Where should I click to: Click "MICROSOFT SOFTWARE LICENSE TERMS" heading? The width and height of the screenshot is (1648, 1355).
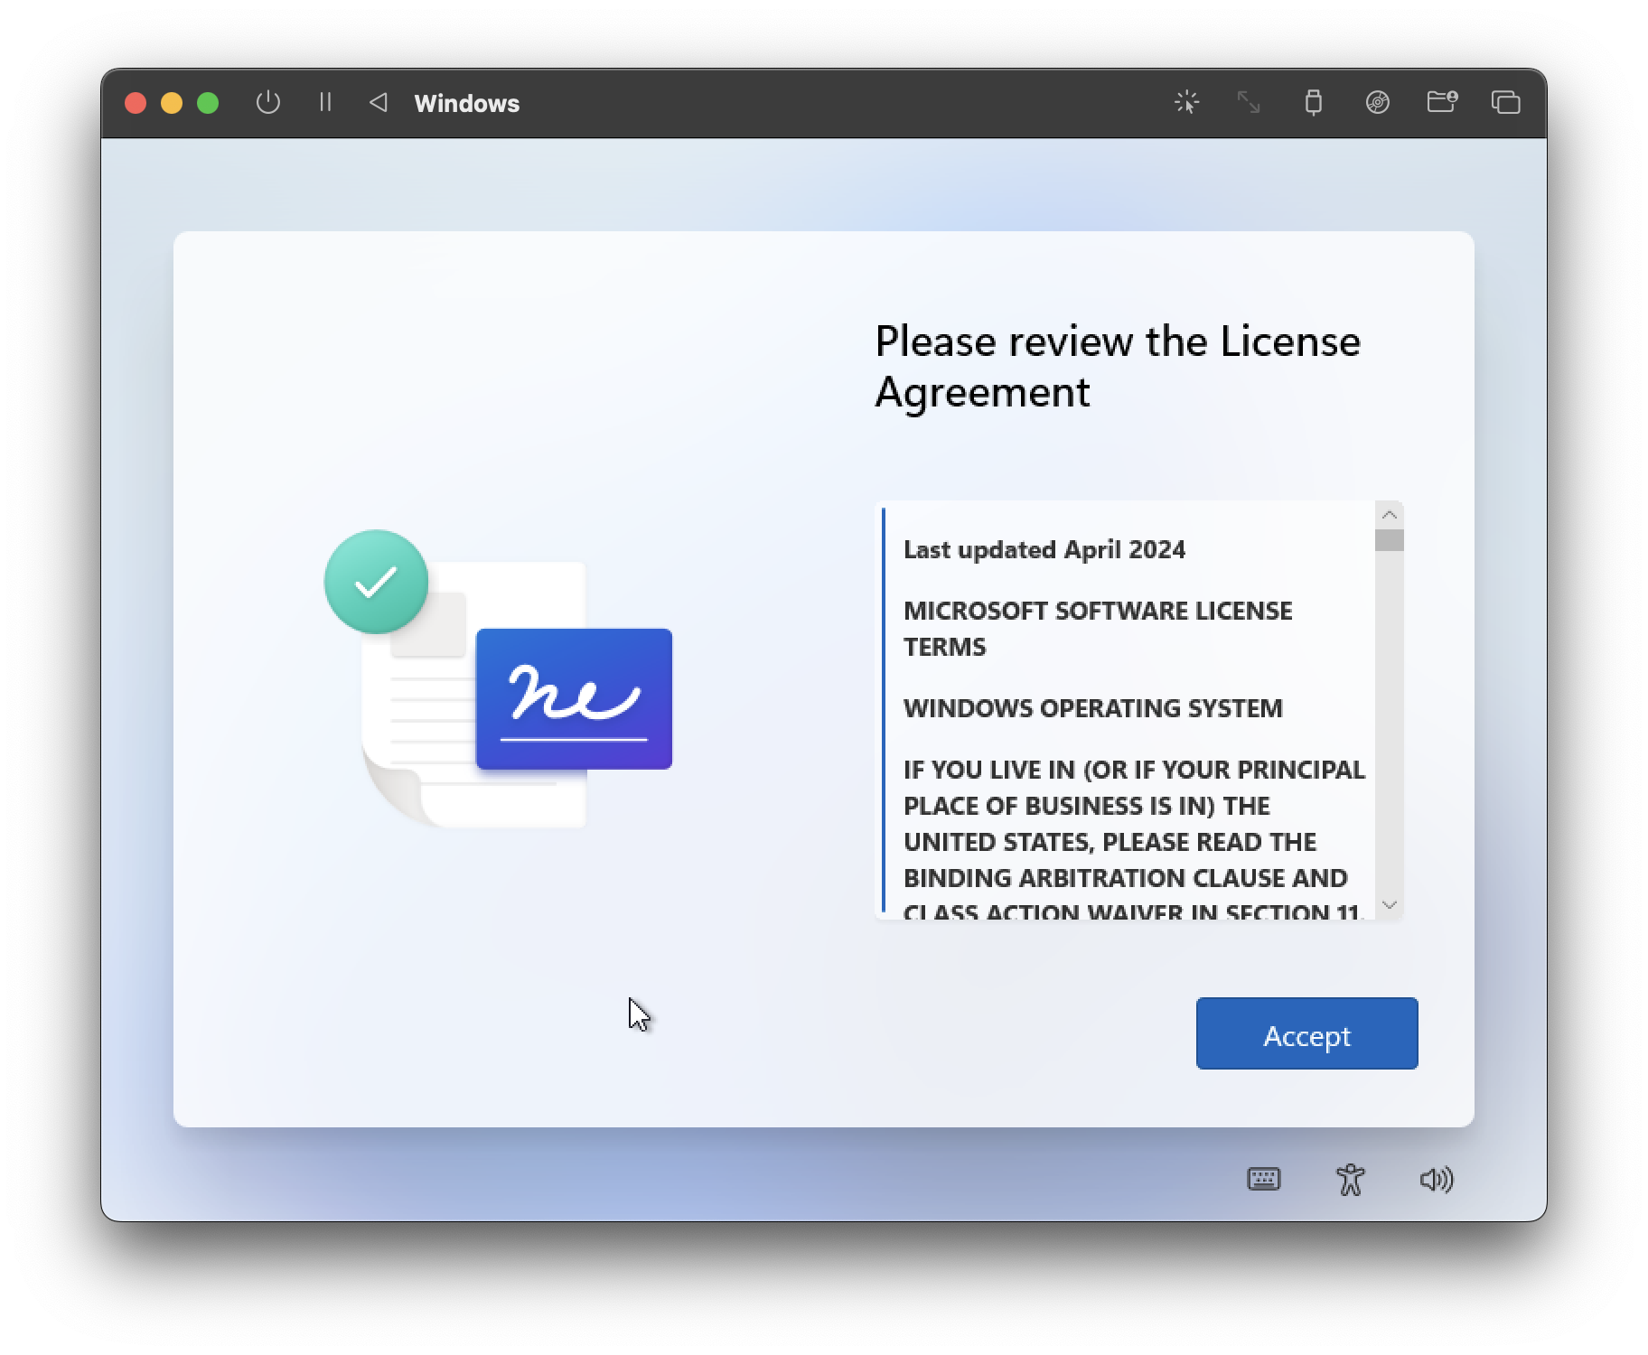click(1098, 629)
